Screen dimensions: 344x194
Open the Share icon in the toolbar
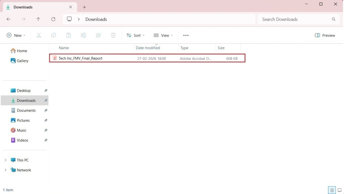pos(98,35)
